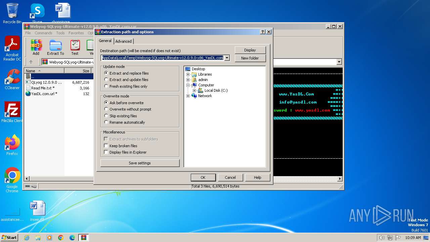This screenshot has width=430, height=242.
Task: Open the File menu in WinRAR
Action: point(28,33)
